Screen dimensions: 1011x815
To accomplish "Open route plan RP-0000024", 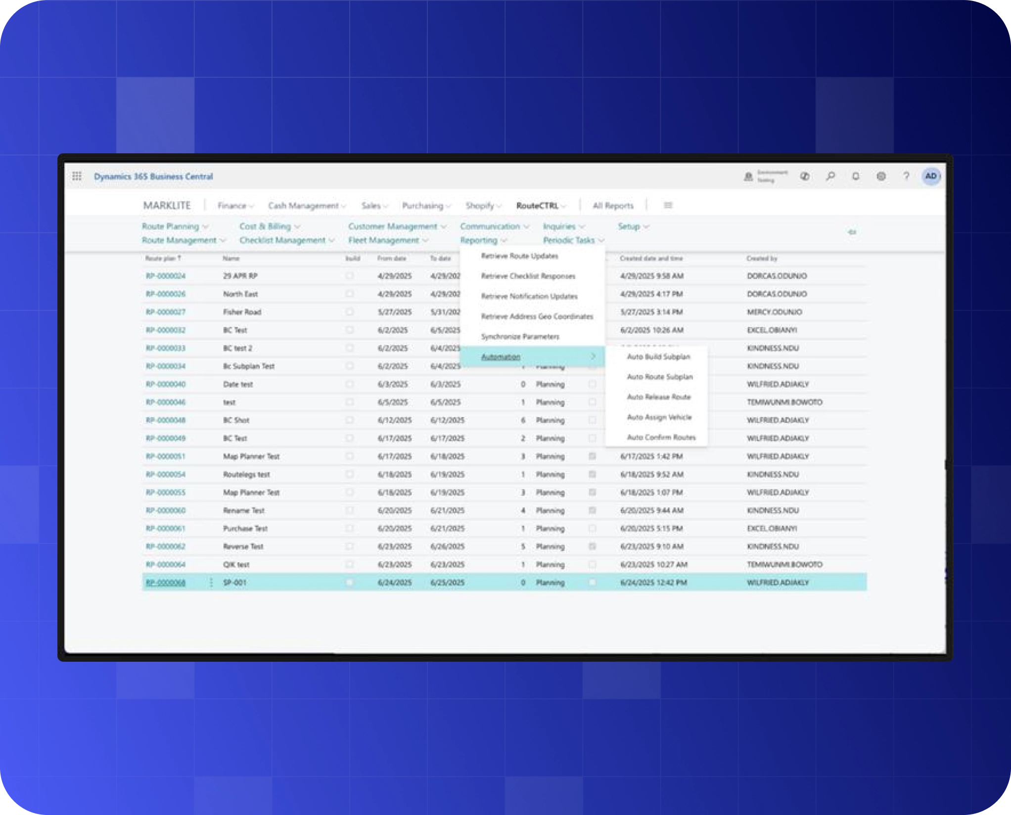I will pyautogui.click(x=165, y=276).
